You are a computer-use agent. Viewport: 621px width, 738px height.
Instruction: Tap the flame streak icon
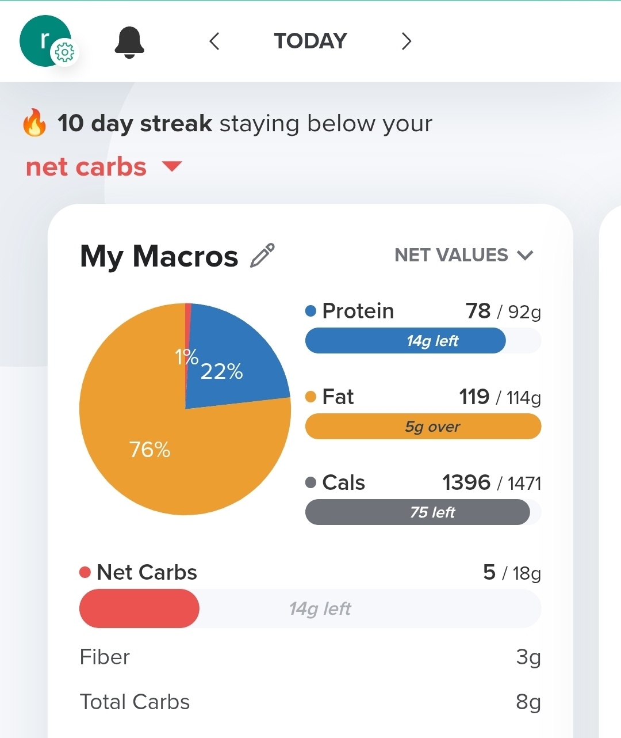tap(34, 123)
